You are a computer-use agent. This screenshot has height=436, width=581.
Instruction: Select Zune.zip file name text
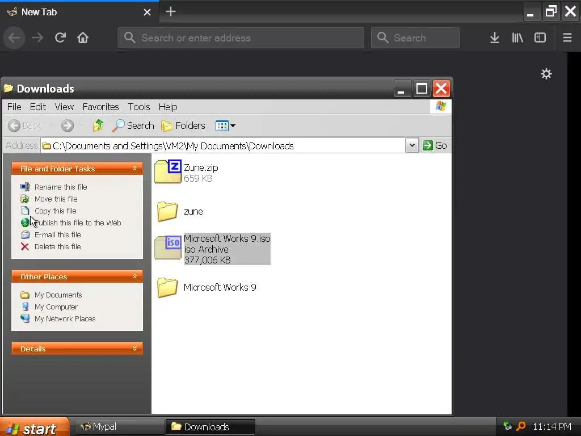coord(201,167)
